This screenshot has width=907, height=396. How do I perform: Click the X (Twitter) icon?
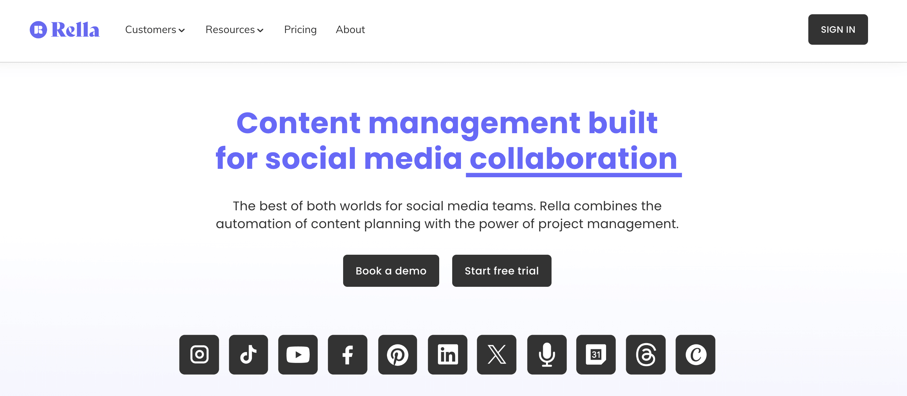tap(496, 355)
